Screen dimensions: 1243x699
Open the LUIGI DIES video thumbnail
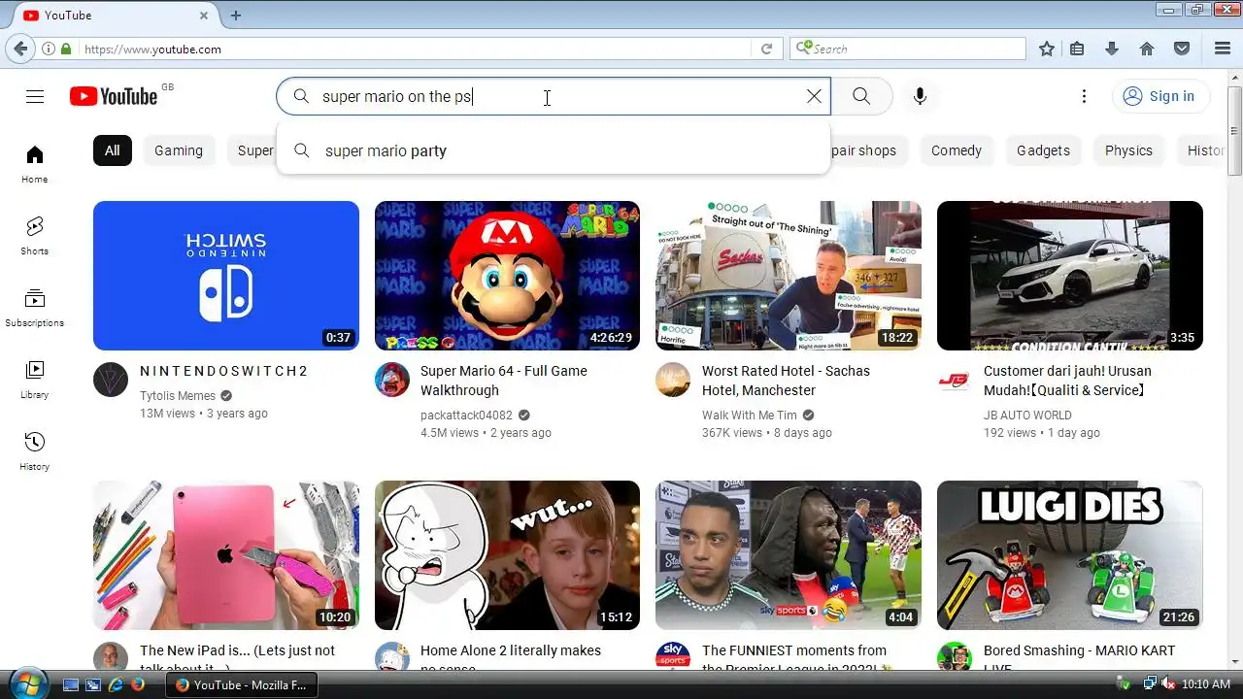click(1070, 555)
